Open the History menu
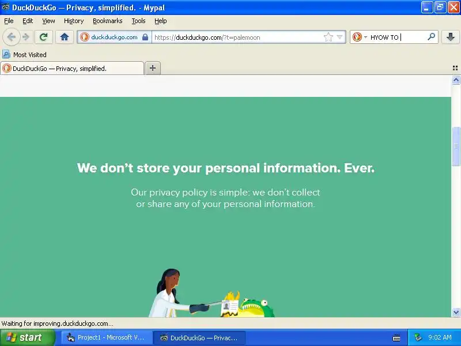The width and height of the screenshot is (461, 346). tap(74, 21)
